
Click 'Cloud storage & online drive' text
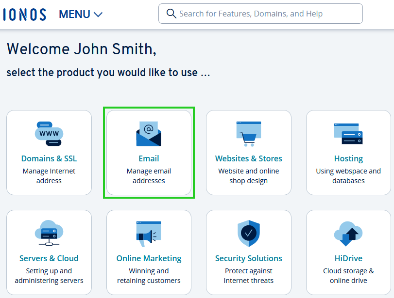click(348, 275)
